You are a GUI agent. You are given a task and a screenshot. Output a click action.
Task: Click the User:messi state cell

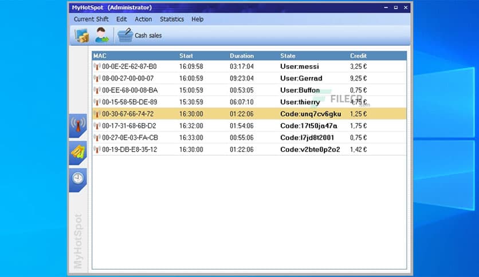click(x=299, y=66)
